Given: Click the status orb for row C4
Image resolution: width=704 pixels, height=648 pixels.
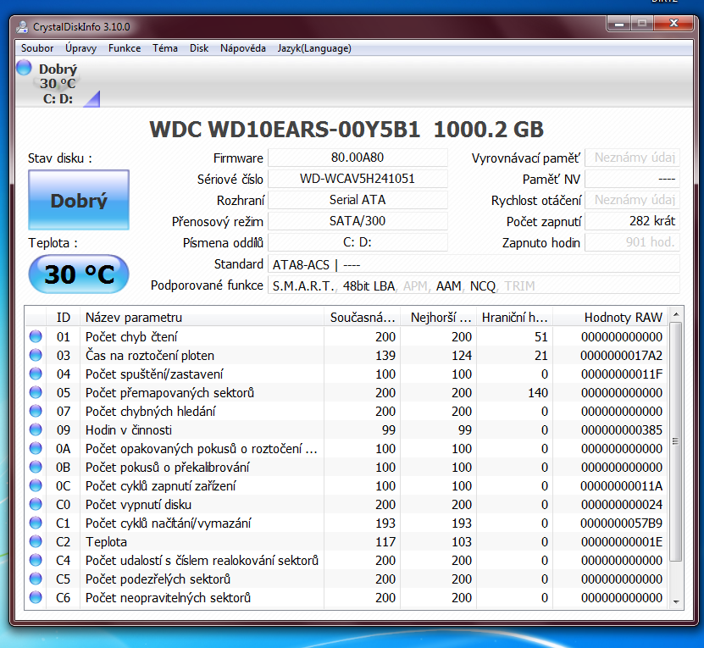Looking at the screenshot, I should (36, 560).
